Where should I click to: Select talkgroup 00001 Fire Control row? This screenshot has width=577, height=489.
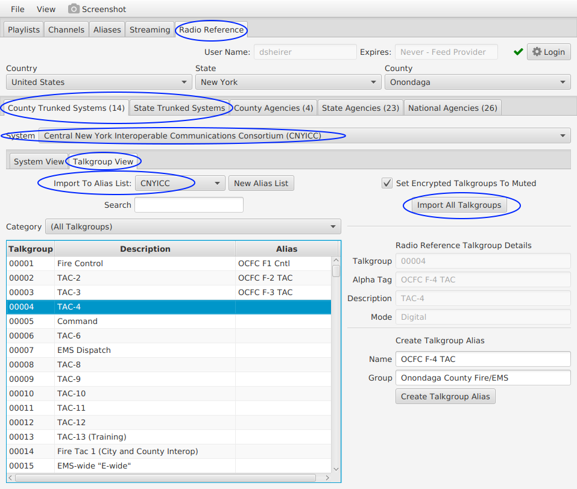[x=169, y=263]
